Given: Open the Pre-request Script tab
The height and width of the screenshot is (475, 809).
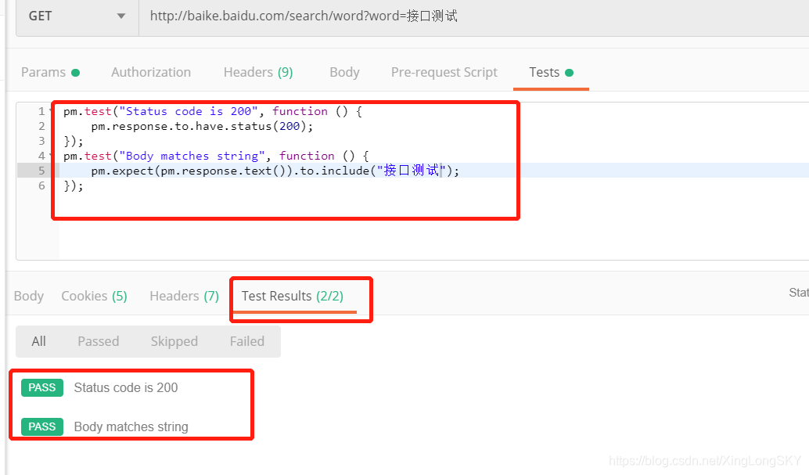Looking at the screenshot, I should pyautogui.click(x=444, y=72).
